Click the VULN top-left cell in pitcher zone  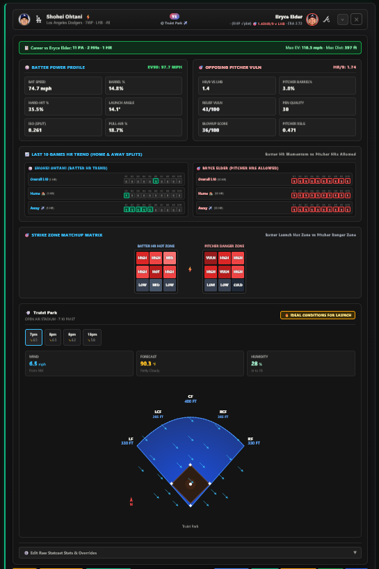click(x=211, y=258)
